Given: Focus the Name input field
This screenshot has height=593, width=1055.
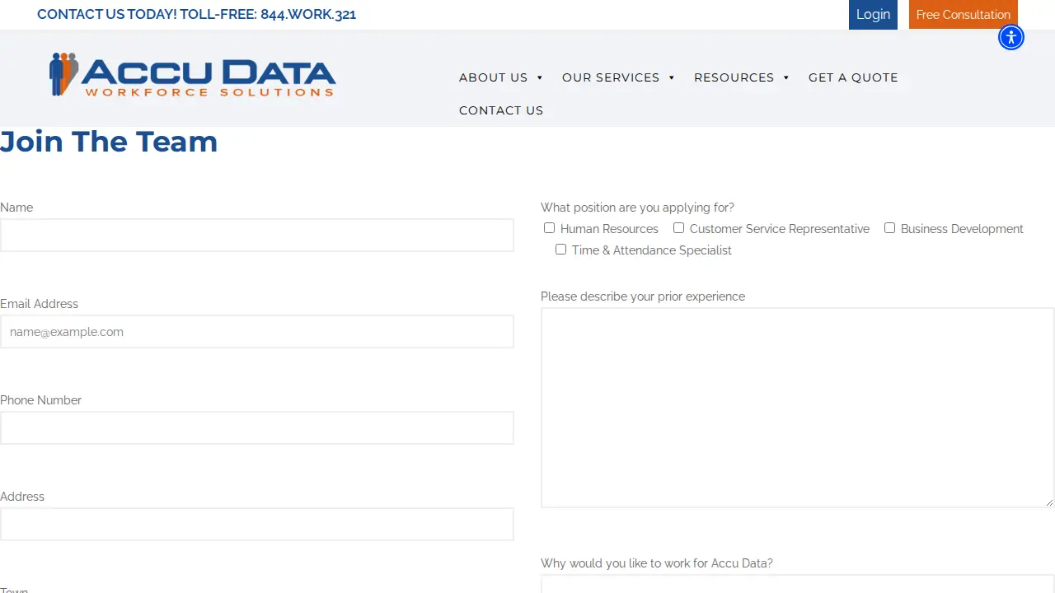Looking at the screenshot, I should (x=257, y=236).
